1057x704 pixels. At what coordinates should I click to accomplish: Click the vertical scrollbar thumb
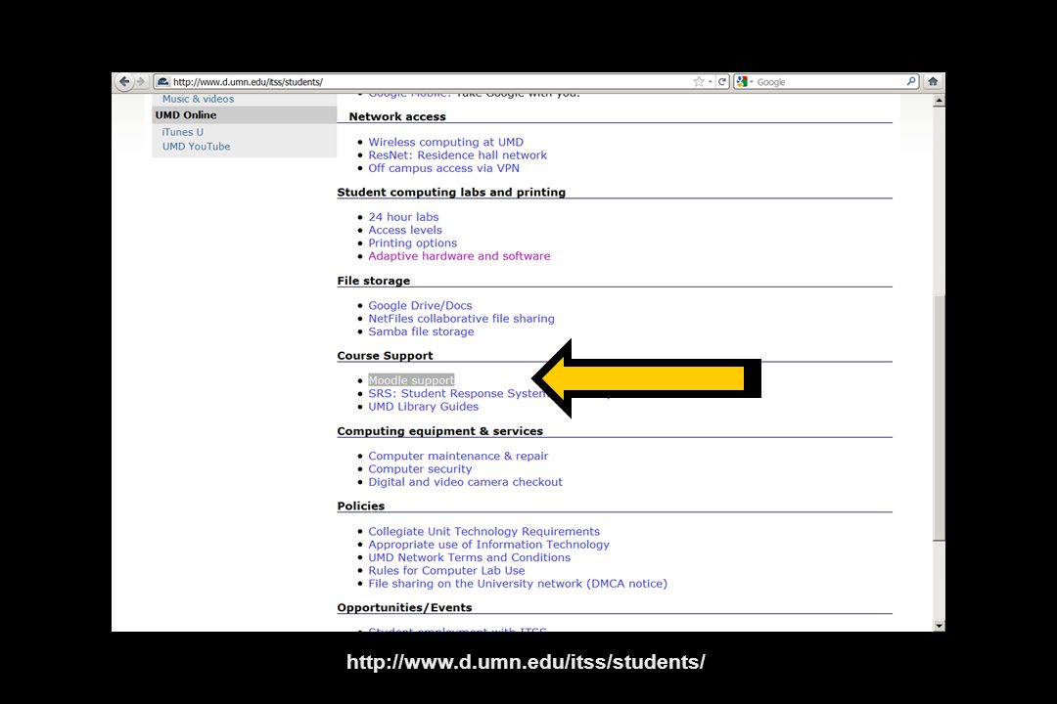point(939,418)
